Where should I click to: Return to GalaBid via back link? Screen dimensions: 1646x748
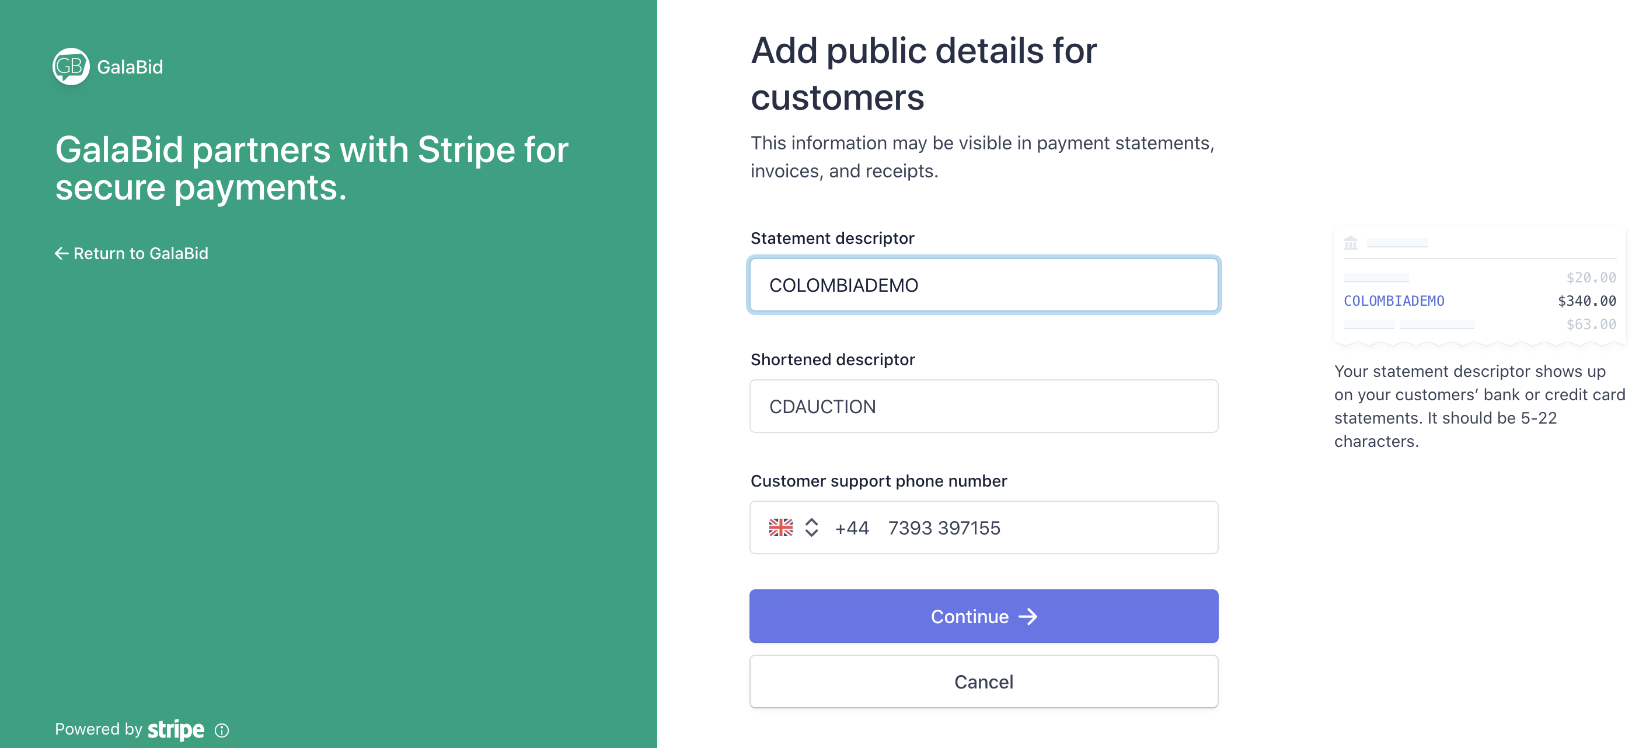click(132, 254)
